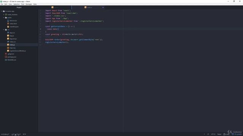Image resolution: width=243 pixels, height=136 pixels.
Task: Switch to the first editor tab
Action: [x=55, y=8]
